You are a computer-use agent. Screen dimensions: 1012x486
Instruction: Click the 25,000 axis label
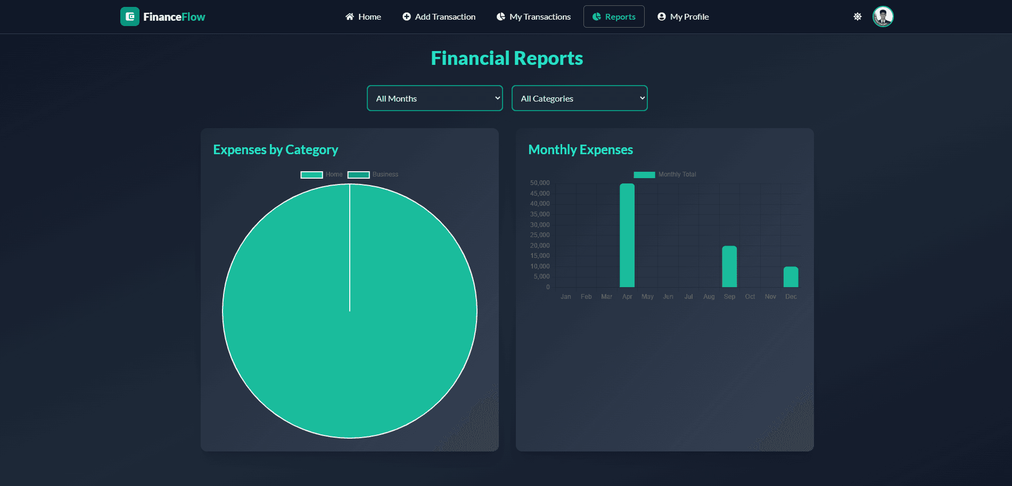pos(540,235)
